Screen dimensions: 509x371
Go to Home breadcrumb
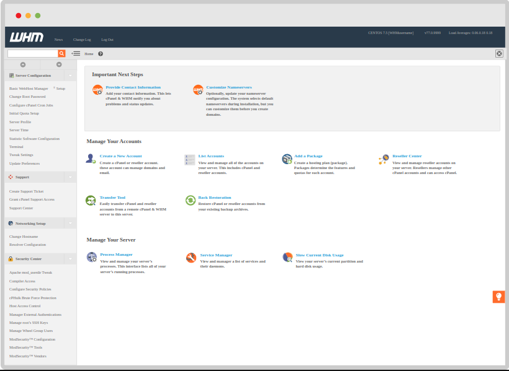[89, 54]
